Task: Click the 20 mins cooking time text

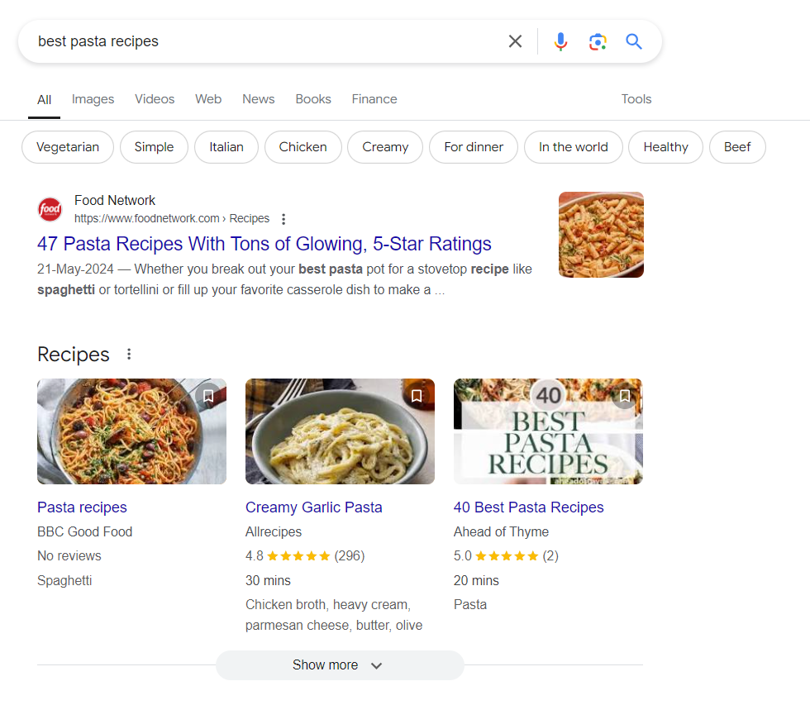Action: 476,580
